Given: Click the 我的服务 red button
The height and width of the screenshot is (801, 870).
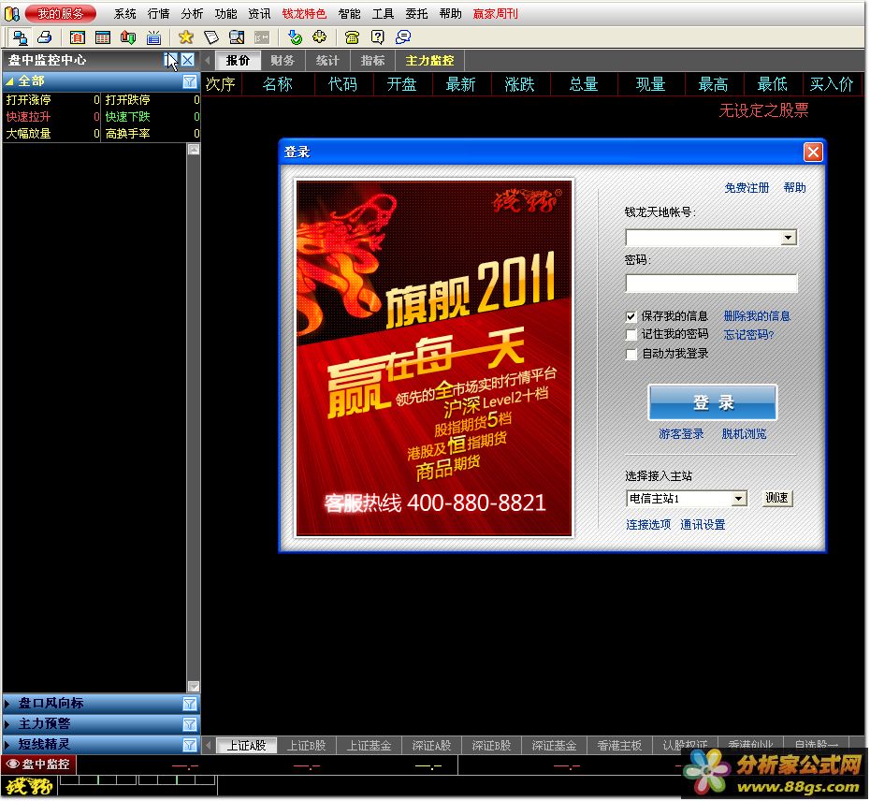Looking at the screenshot, I should point(60,13).
